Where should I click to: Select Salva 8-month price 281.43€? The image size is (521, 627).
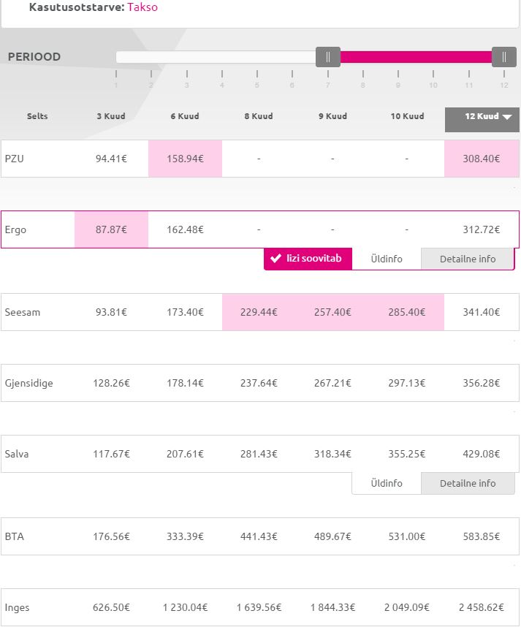(x=259, y=454)
